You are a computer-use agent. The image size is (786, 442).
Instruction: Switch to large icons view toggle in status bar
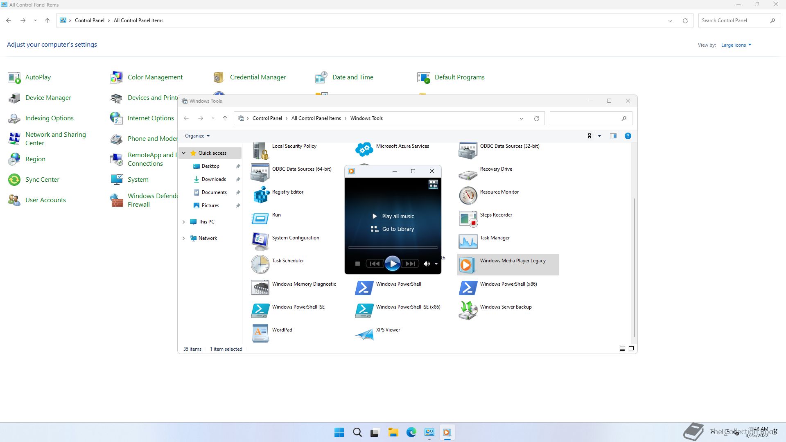631,349
